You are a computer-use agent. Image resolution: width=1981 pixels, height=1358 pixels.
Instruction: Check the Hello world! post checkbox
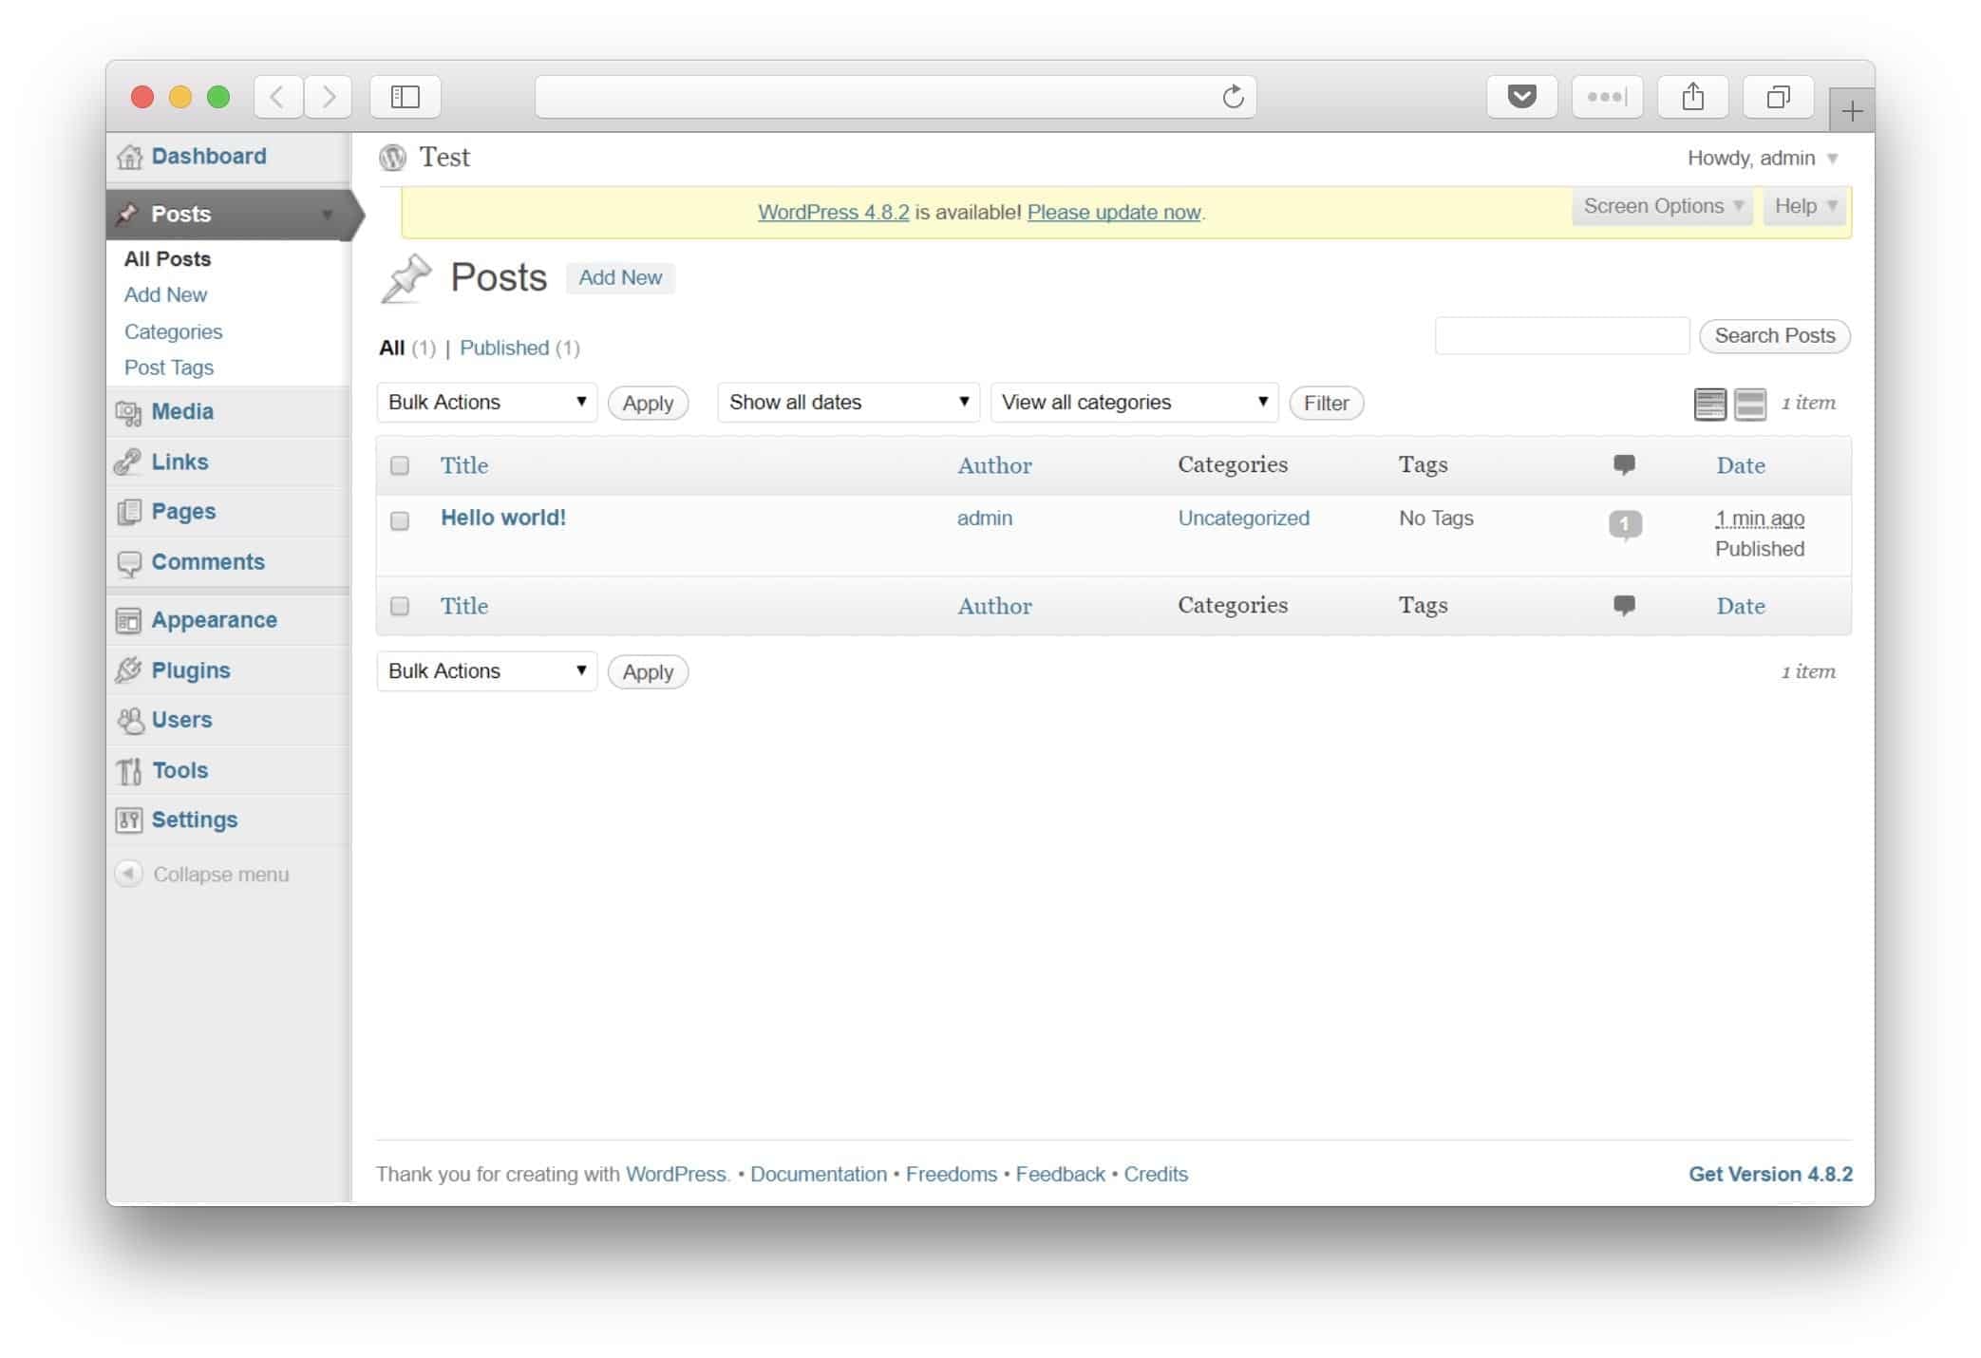[x=400, y=520]
